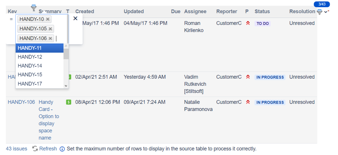Click the filter funnel icon above Key column
The image size is (338, 155).
[x=33, y=8]
